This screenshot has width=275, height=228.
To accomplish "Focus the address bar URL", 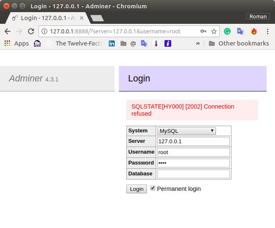I will point(115,31).
